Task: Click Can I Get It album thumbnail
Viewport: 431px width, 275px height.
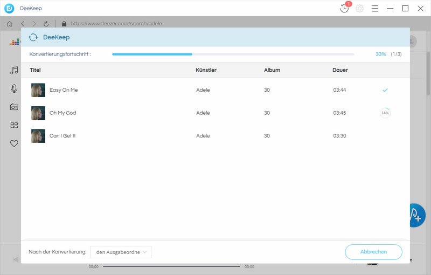Action: pyautogui.click(x=38, y=135)
